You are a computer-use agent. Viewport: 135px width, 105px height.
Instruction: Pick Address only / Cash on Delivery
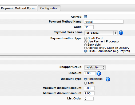pos(85,48)
